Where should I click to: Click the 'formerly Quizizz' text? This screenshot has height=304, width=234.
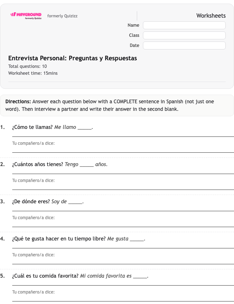point(62,16)
